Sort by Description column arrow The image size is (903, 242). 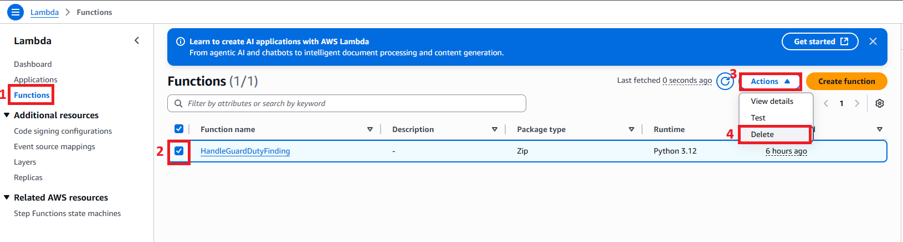pos(495,129)
